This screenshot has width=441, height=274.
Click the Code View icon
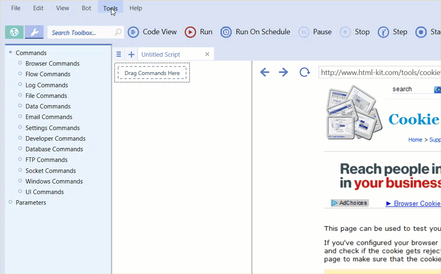tap(133, 32)
